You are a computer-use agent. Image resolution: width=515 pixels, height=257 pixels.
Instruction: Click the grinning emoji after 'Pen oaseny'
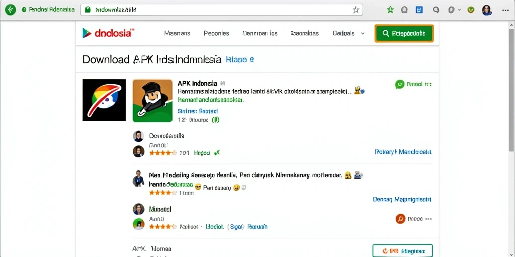(x=236, y=188)
